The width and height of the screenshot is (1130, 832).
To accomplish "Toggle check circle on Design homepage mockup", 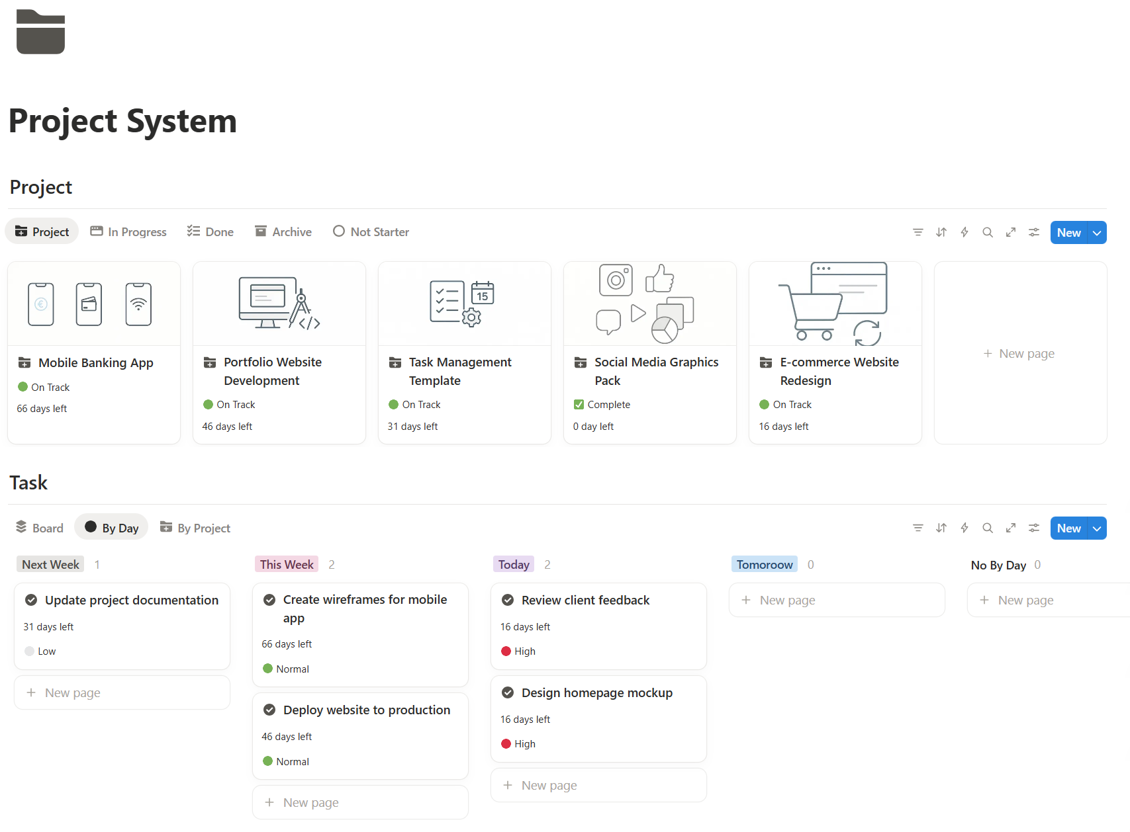I will click(x=508, y=692).
